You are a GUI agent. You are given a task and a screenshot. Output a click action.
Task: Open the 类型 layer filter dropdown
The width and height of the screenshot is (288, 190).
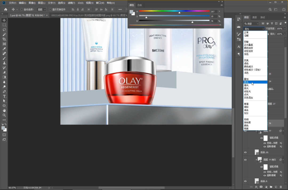point(251,24)
